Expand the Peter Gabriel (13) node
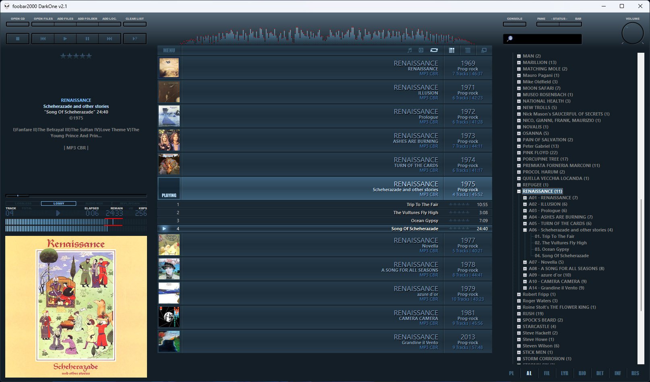The height and width of the screenshot is (382, 650). pos(519,146)
